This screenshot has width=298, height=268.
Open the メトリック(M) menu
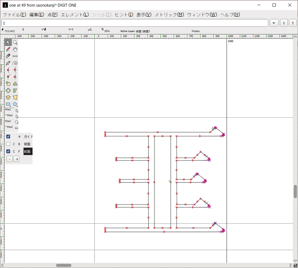pyautogui.click(x=169, y=15)
